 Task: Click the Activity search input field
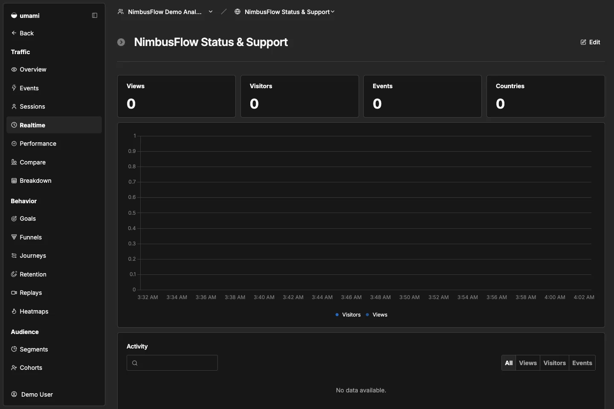[x=172, y=363]
